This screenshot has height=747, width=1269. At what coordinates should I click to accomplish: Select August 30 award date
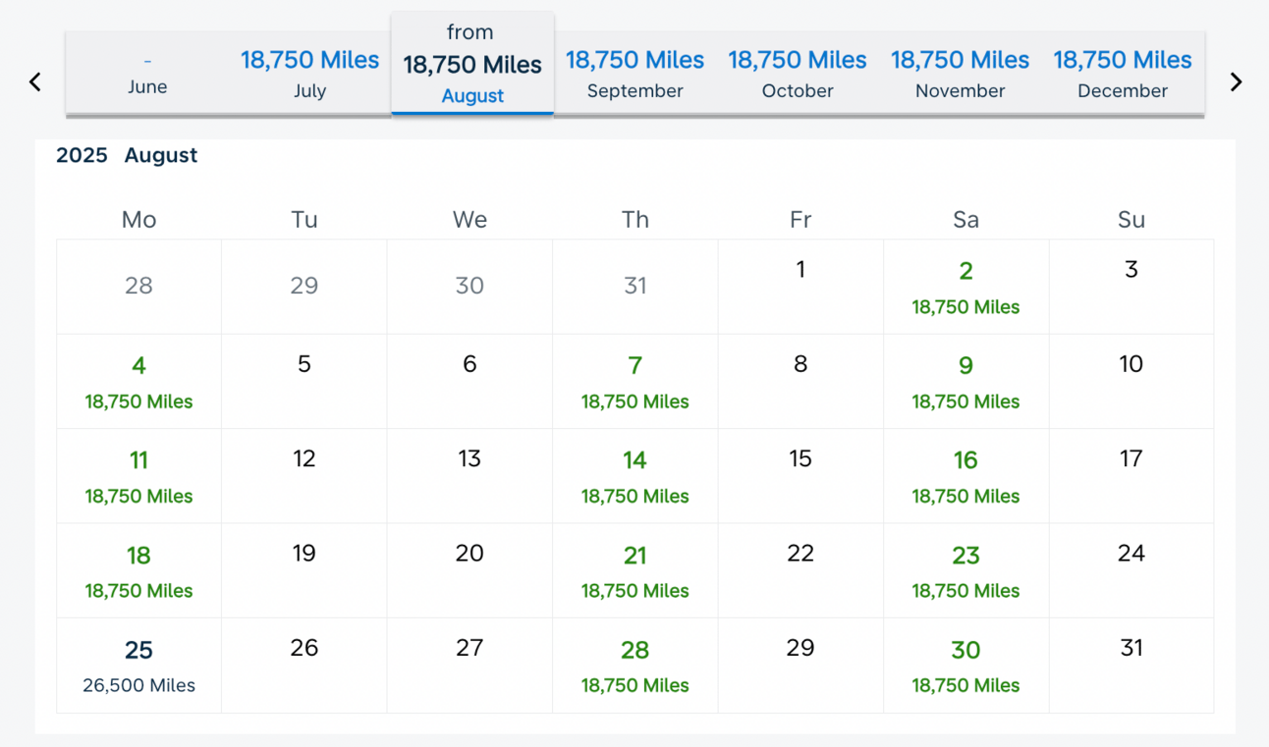click(x=966, y=666)
